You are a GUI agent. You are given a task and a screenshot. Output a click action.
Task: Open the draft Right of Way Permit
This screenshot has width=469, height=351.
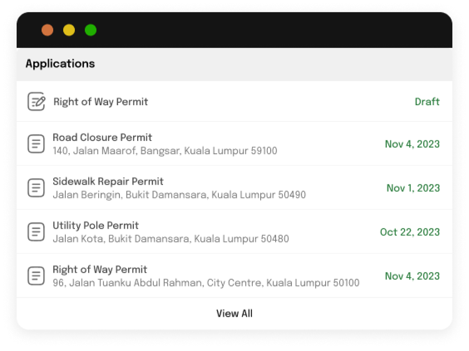[x=234, y=102]
